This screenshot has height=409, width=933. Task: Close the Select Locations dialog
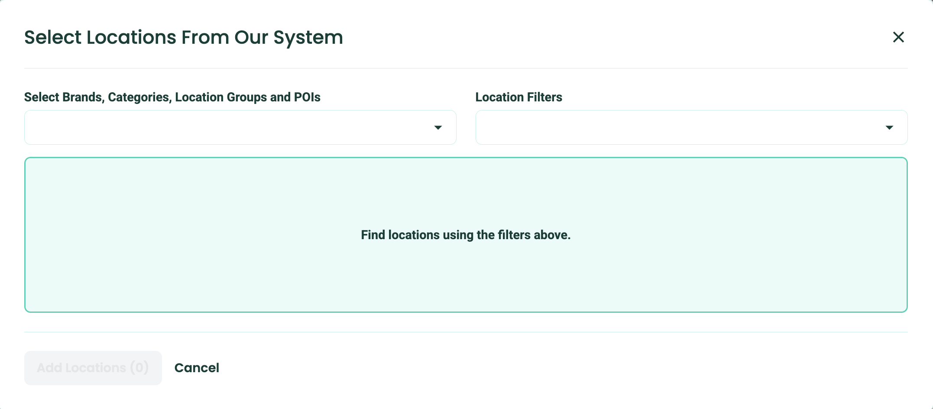pyautogui.click(x=898, y=37)
